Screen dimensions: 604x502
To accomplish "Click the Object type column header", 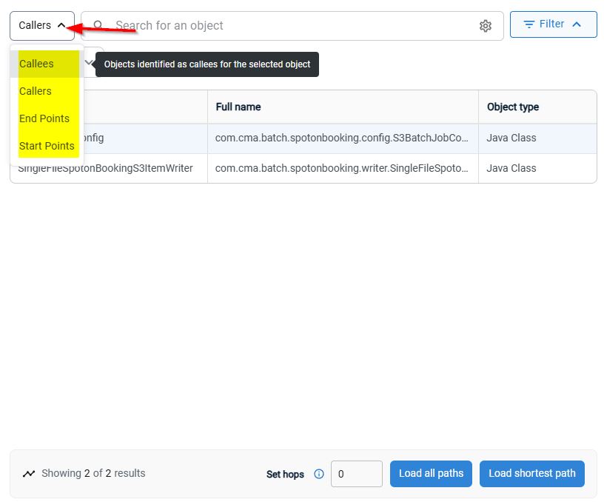I will pos(513,107).
